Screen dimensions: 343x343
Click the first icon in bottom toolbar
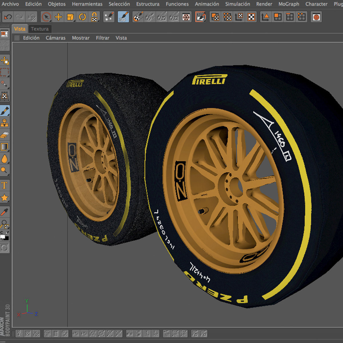click(19, 334)
